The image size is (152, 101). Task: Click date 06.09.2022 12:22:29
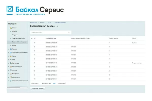coord(51,43)
